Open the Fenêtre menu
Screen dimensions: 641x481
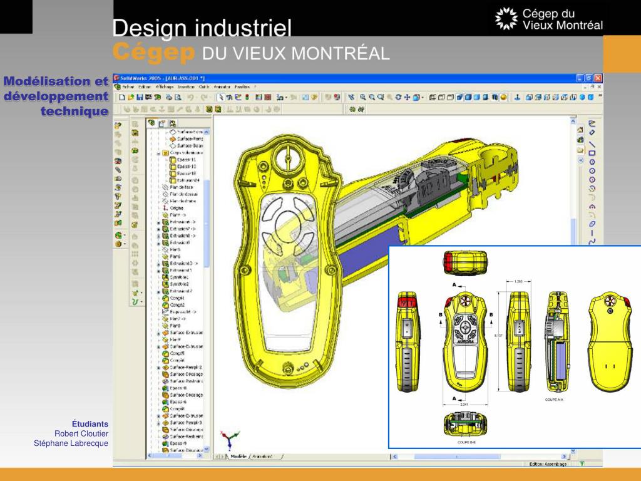tap(242, 86)
